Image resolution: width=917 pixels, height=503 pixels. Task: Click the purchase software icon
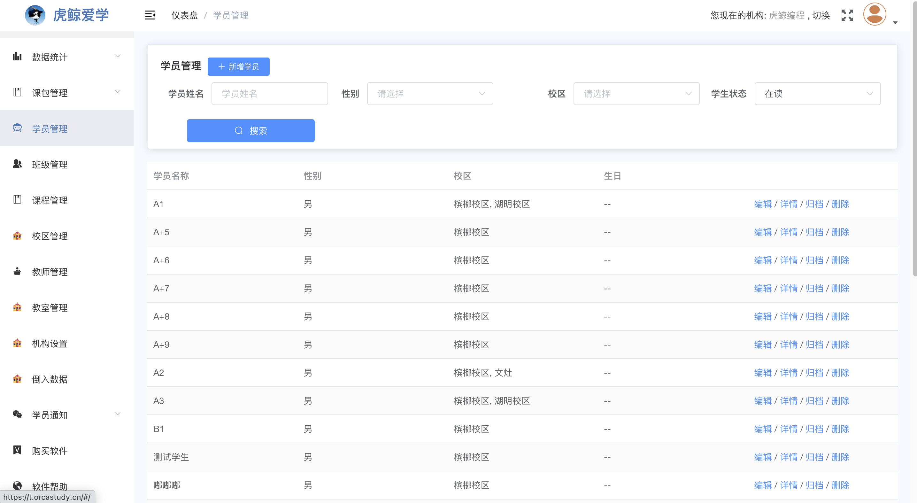(17, 450)
